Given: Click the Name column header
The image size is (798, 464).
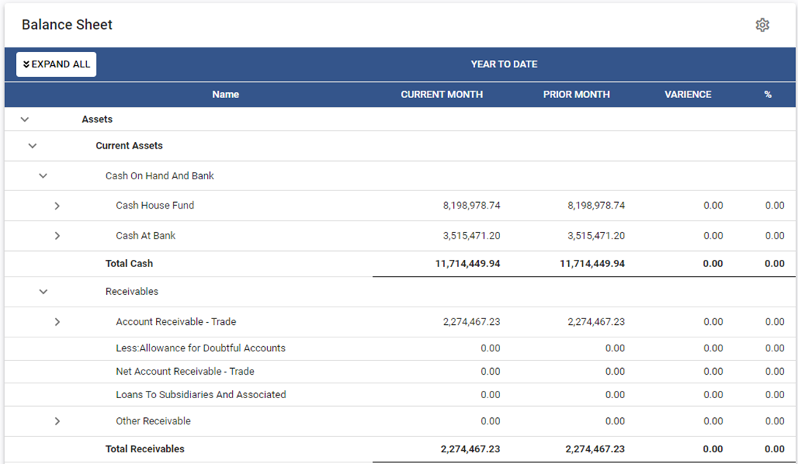Looking at the screenshot, I should [225, 94].
